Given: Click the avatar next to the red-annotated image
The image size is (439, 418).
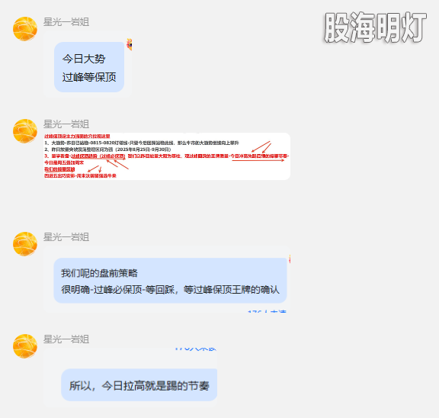Looking at the screenshot, I should (25, 131).
